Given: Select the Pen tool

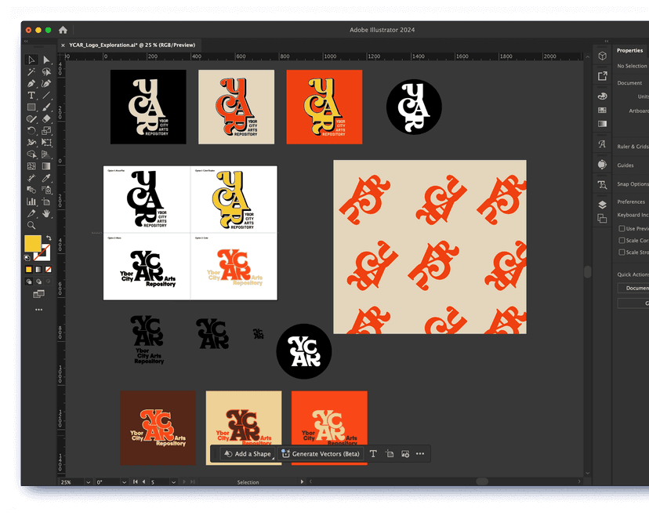Looking at the screenshot, I should (x=31, y=84).
